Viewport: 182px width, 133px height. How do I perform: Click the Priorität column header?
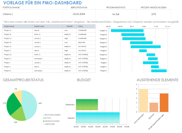point(70,26)
